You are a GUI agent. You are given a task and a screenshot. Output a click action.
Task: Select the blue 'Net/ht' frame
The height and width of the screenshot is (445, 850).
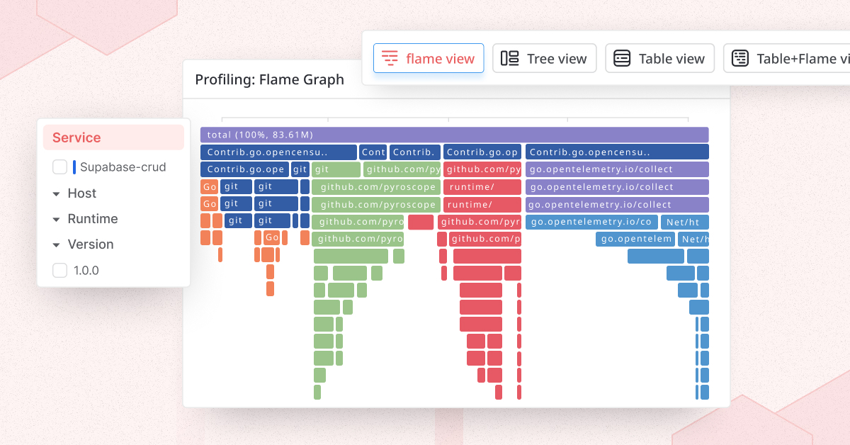tap(684, 222)
